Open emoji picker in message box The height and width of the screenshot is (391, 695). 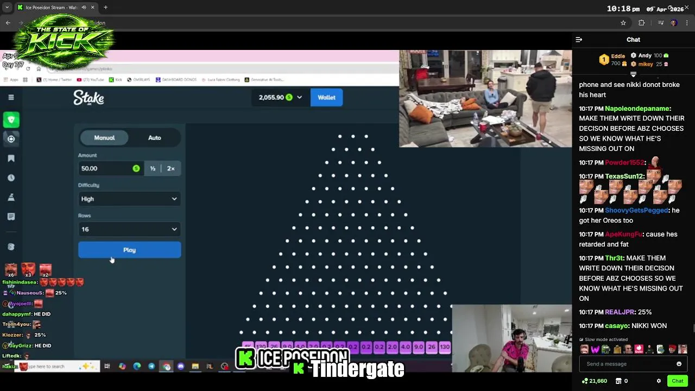click(679, 364)
